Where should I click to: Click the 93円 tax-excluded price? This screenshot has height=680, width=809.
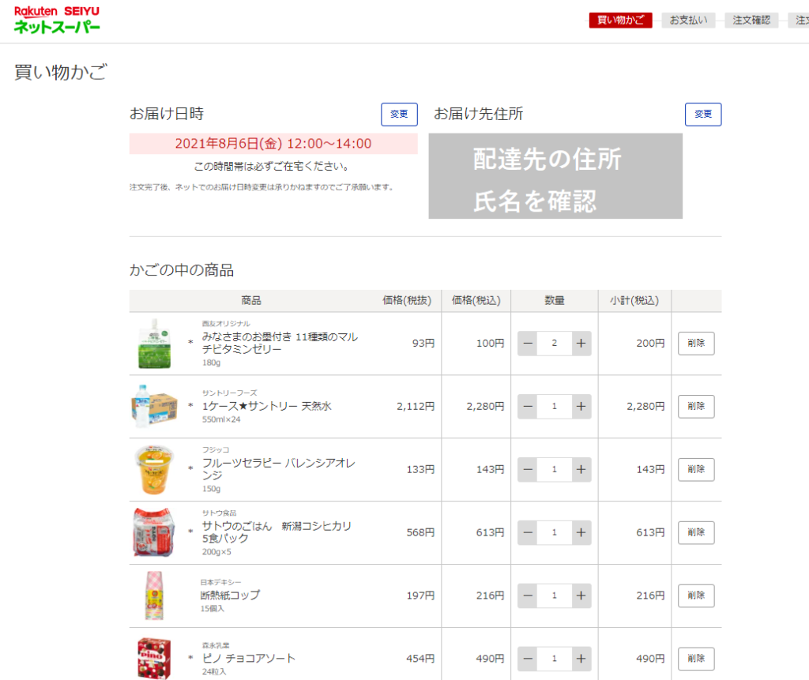[423, 343]
